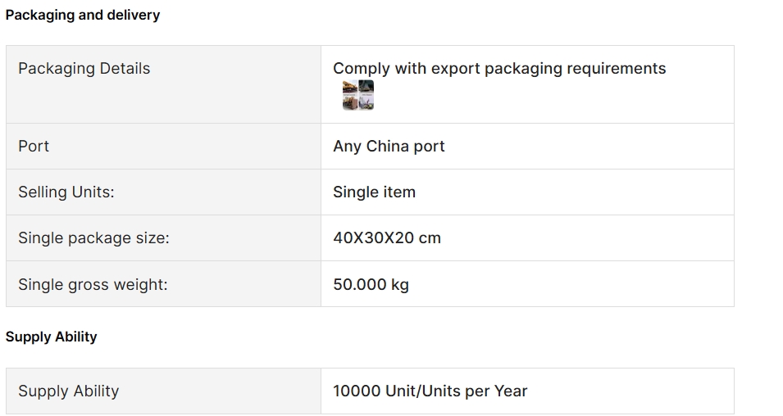Open the packaging details thumbnail image

coord(358,95)
